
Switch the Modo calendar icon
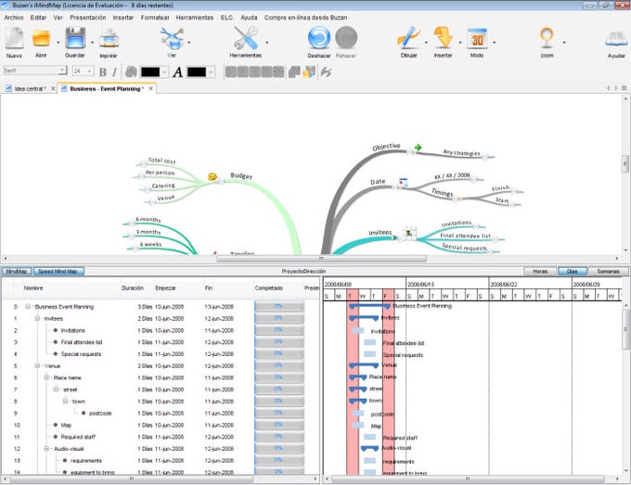(477, 39)
